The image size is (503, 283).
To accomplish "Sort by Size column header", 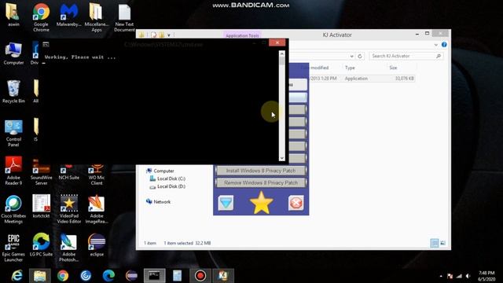I will click(393, 68).
